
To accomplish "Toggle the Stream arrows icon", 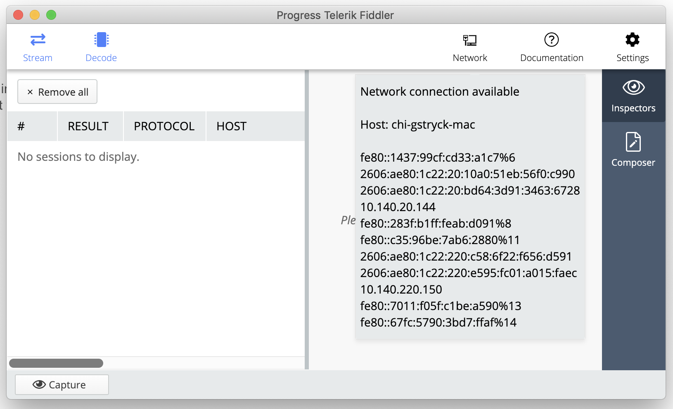I will [x=38, y=40].
